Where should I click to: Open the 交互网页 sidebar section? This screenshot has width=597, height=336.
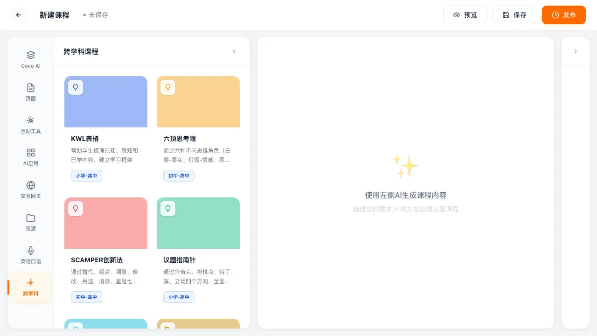[31, 189]
